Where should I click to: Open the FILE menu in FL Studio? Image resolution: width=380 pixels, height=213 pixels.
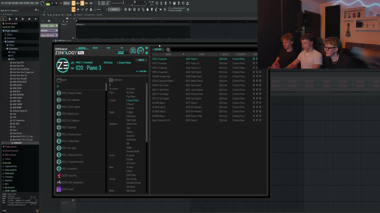click(2, 3)
